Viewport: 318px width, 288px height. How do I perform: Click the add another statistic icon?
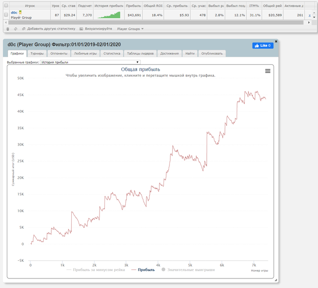pyautogui.click(x=24, y=29)
